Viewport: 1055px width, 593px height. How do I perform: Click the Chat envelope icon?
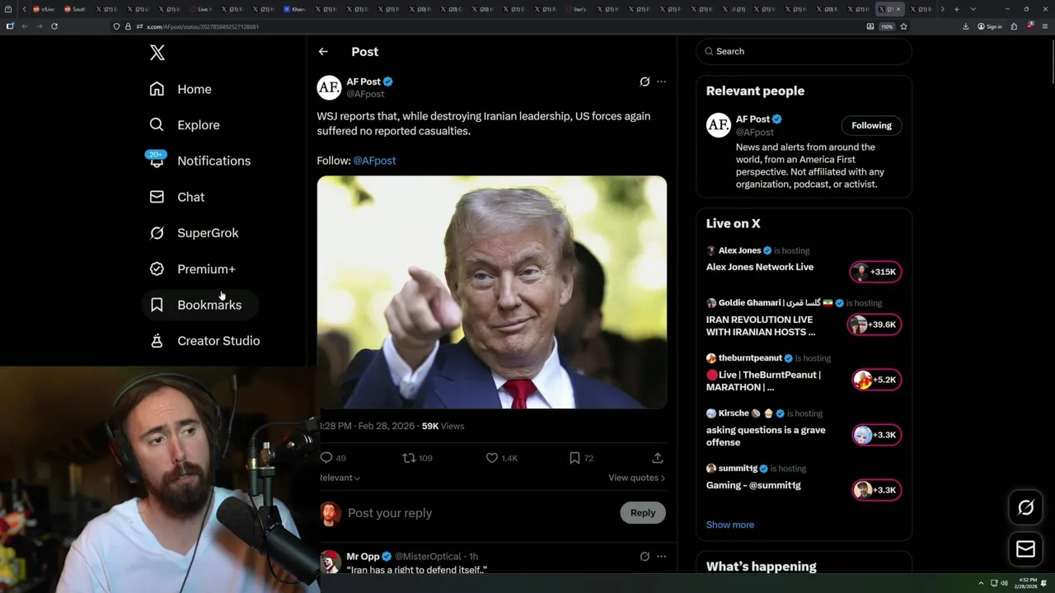157,197
